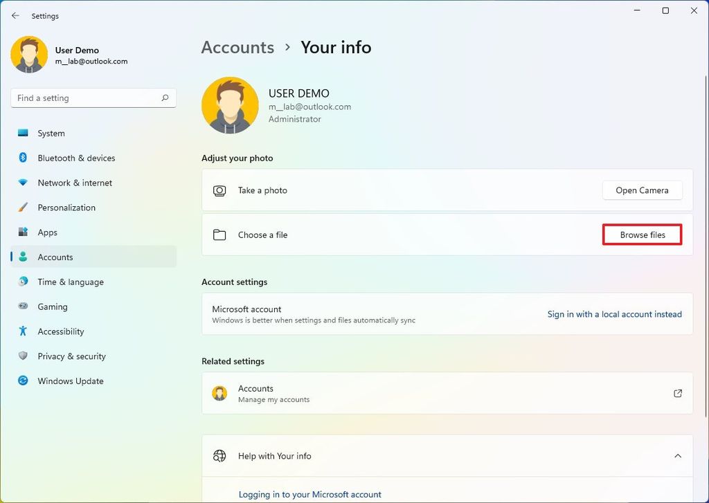Select the Bluetooth & devices icon
The width and height of the screenshot is (709, 503).
21,158
